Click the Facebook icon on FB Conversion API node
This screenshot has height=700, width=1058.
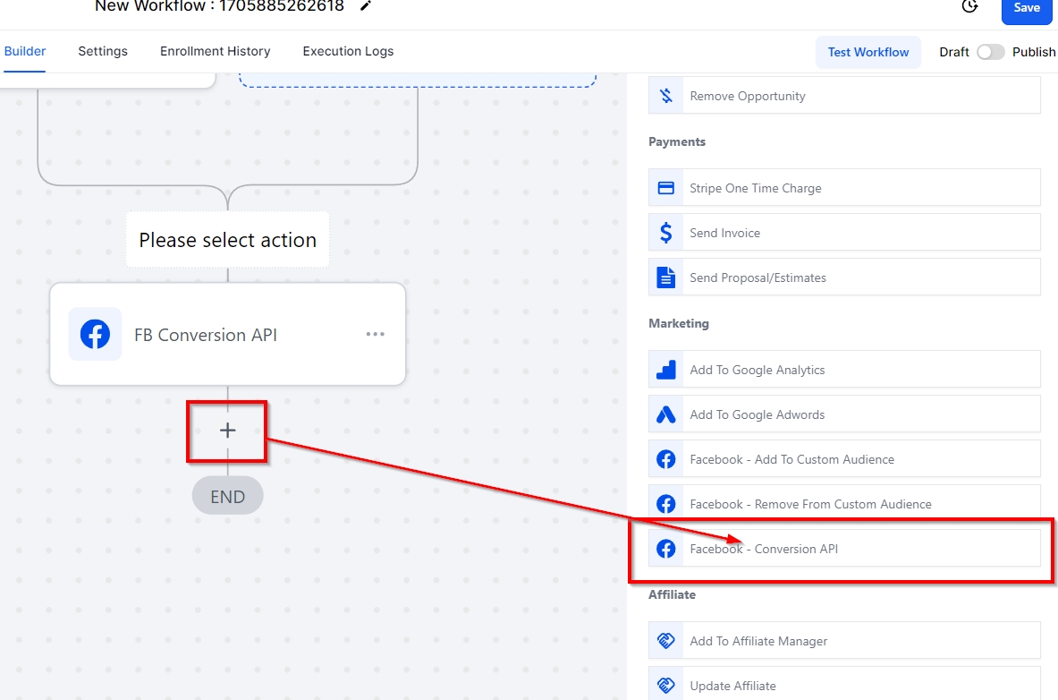coord(95,335)
